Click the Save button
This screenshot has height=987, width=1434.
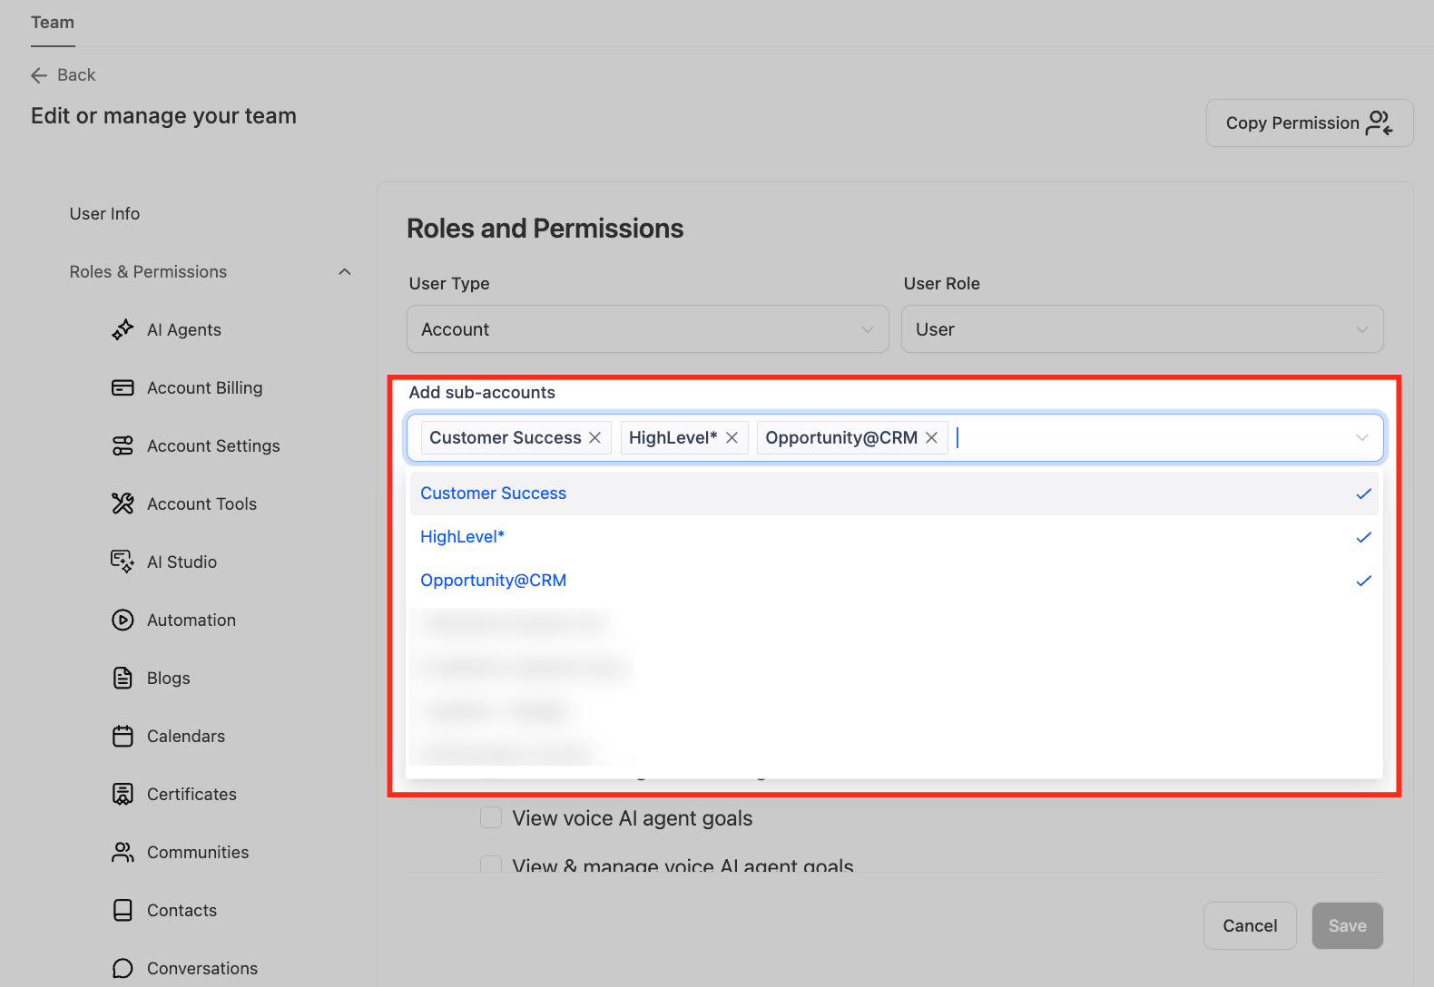pos(1347,926)
